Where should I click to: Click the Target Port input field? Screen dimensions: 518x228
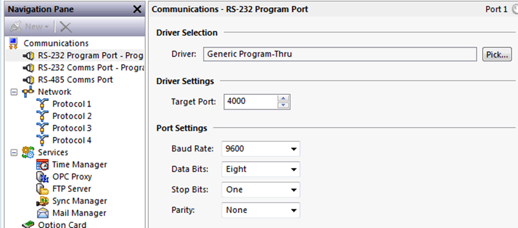click(x=250, y=101)
